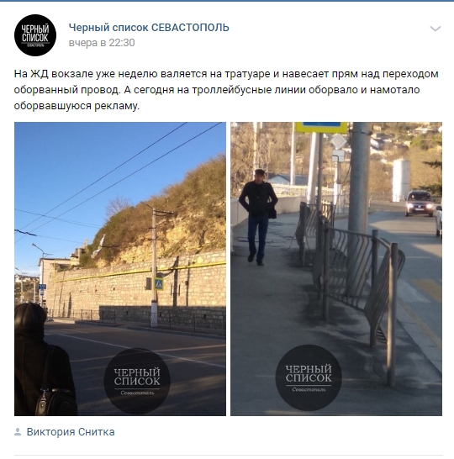Click the pedestrian crossing sign in left photo

tap(158, 283)
